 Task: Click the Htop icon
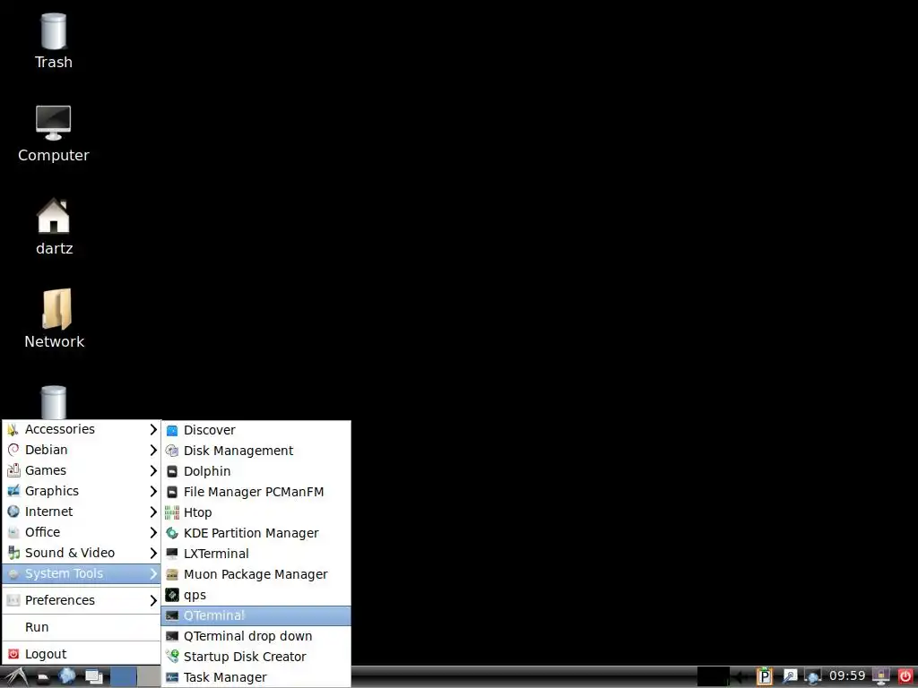pos(172,513)
